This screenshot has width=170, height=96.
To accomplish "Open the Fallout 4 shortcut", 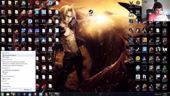I will [x=138, y=68].
